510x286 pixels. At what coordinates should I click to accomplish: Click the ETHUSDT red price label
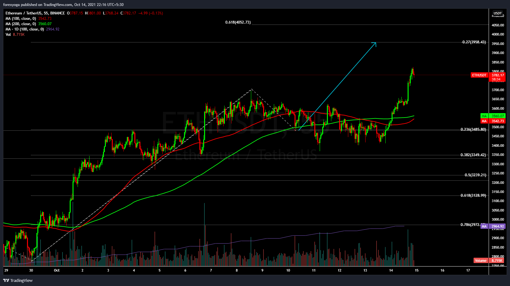coord(479,75)
